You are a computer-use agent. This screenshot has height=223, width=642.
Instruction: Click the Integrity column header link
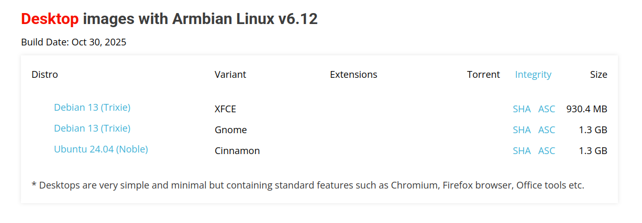point(533,75)
